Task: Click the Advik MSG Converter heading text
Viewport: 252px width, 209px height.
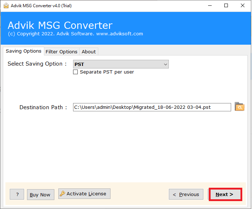Action: (60, 25)
